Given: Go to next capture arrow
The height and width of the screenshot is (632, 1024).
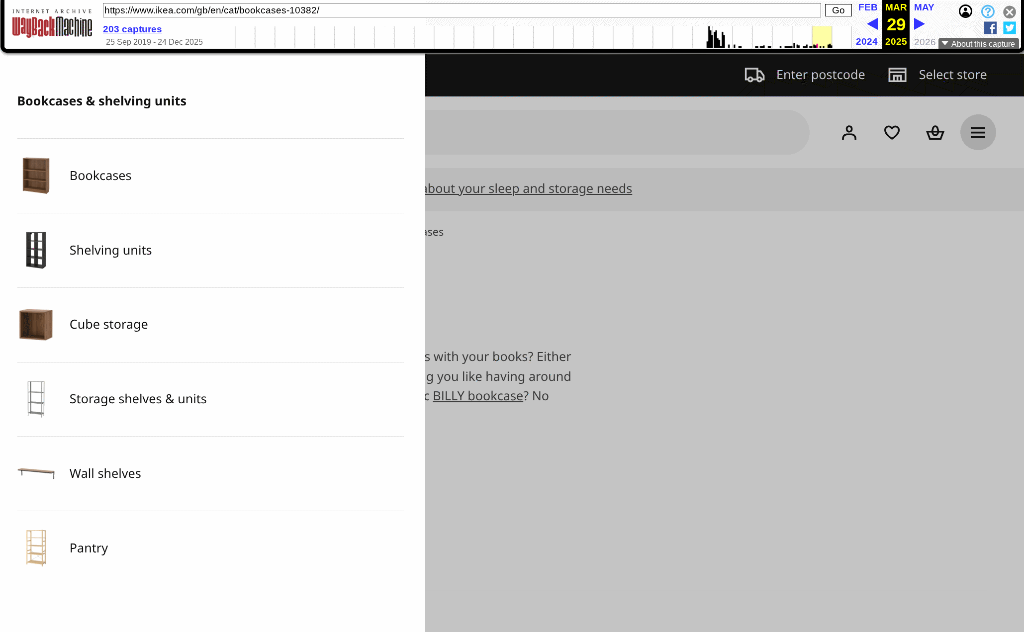Looking at the screenshot, I should 919,24.
